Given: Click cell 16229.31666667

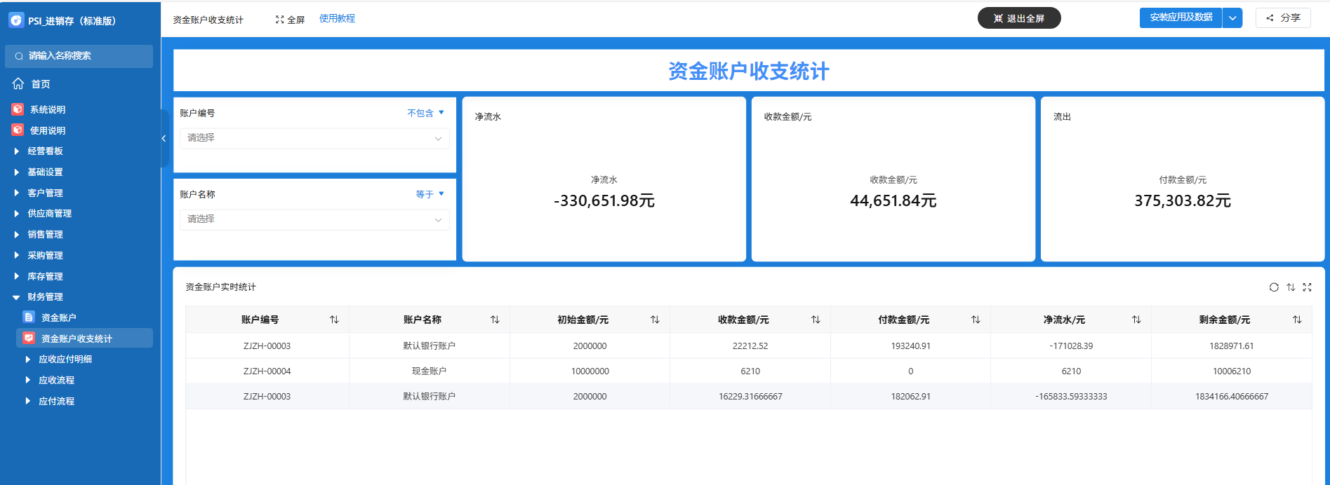Looking at the screenshot, I should tap(750, 397).
